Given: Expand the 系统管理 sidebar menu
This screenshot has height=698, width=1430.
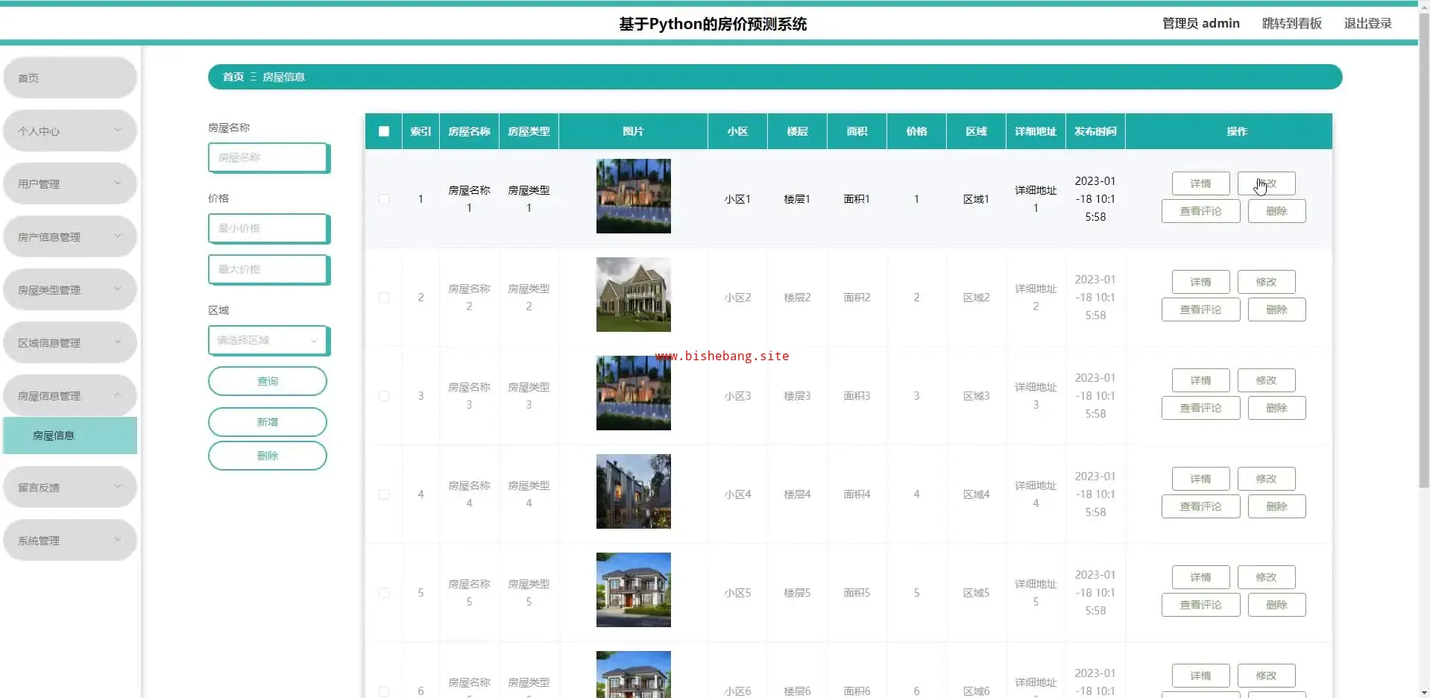Looking at the screenshot, I should click(69, 540).
